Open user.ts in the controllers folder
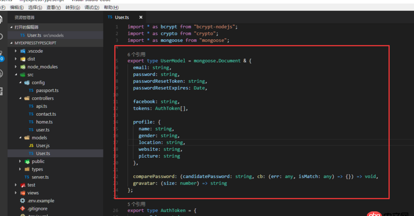Viewport: 414px width, 216px height. (42, 130)
